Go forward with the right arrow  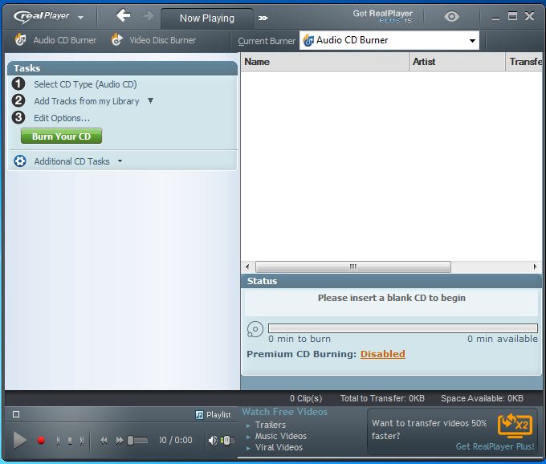(x=149, y=16)
